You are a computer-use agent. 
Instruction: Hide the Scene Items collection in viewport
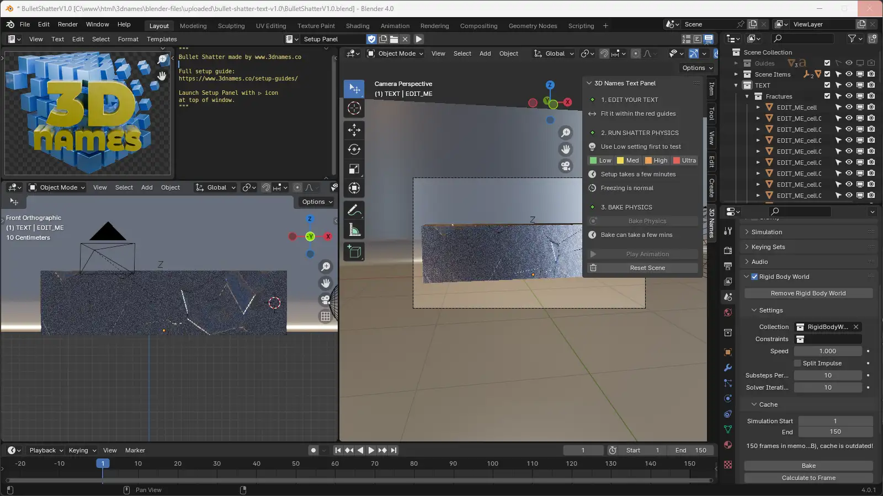tap(849, 74)
